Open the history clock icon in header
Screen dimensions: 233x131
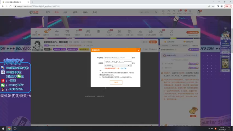[x=163, y=11]
